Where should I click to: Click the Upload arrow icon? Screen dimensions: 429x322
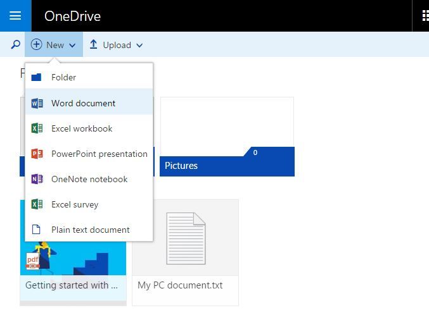click(93, 44)
